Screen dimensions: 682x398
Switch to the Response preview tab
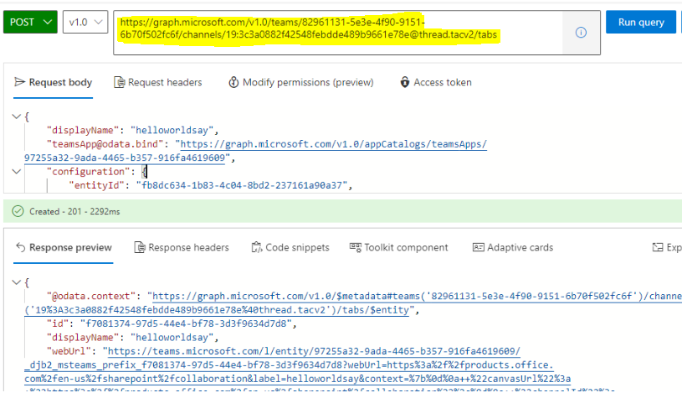[63, 247]
